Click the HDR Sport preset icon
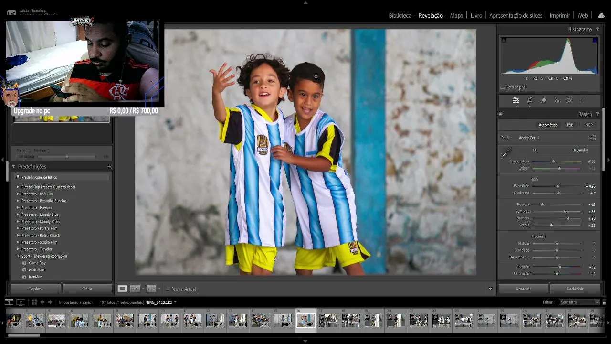Image resolution: width=611 pixels, height=344 pixels. click(x=24, y=270)
